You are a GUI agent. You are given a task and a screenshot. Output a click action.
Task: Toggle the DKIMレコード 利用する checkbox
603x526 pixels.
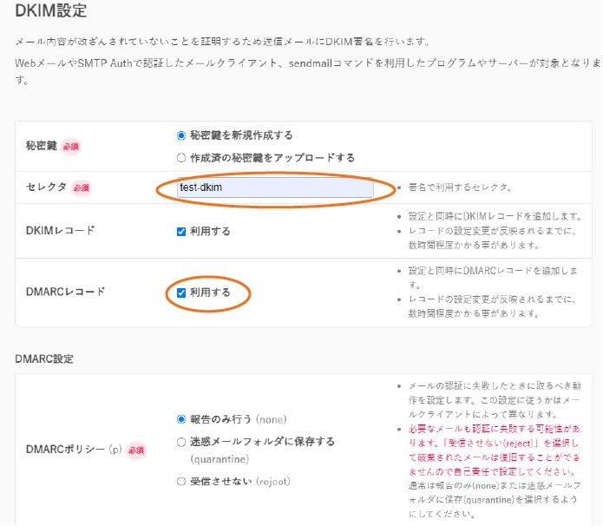click(x=181, y=232)
